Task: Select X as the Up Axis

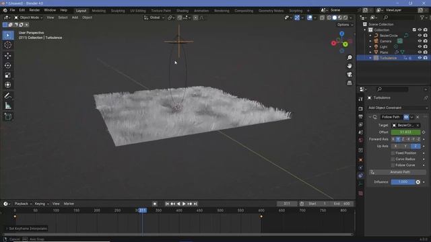Action: tap(395, 146)
